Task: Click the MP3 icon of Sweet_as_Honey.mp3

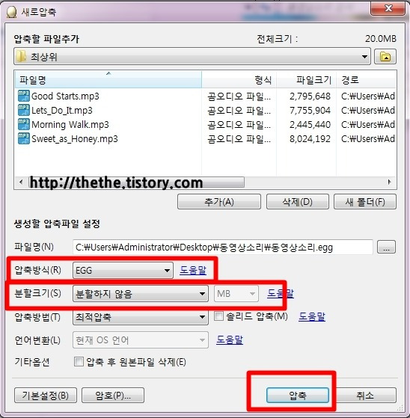Action: coord(23,138)
